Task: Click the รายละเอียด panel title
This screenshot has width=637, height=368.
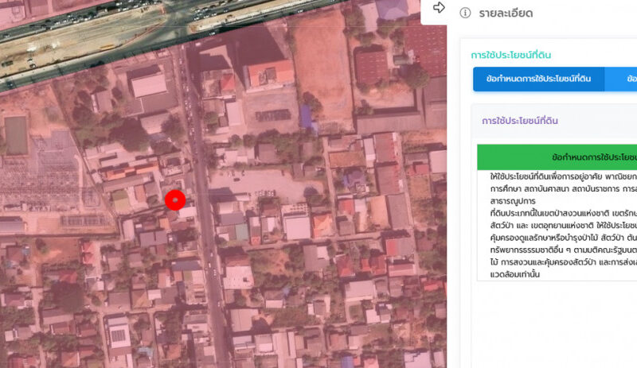Action: (x=506, y=14)
